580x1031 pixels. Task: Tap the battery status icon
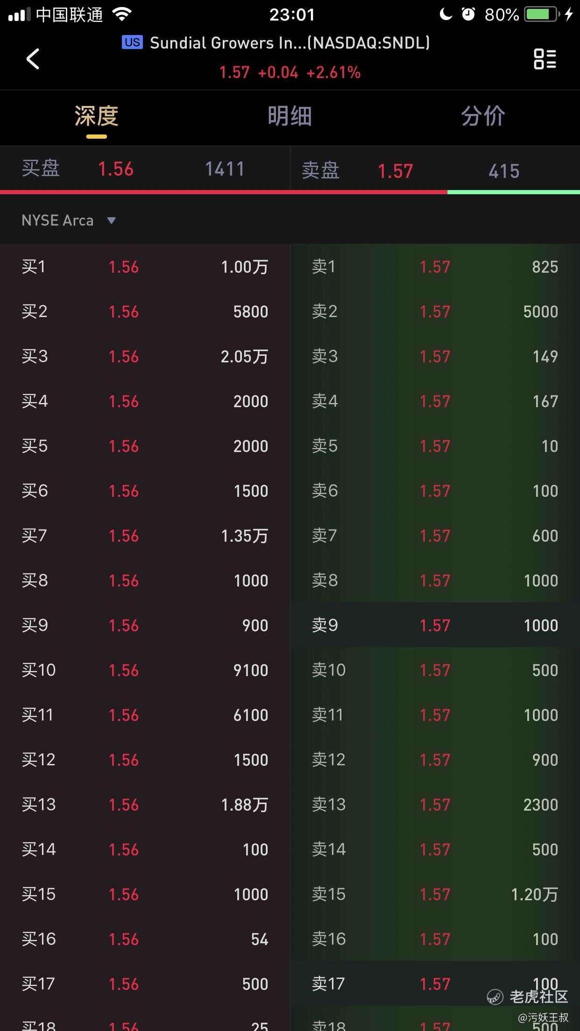click(542, 14)
